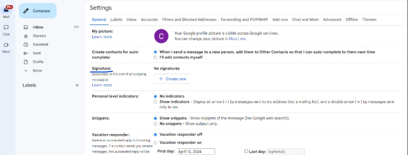Open Starred messages star icon
408x155 pixels.
coord(26,36)
